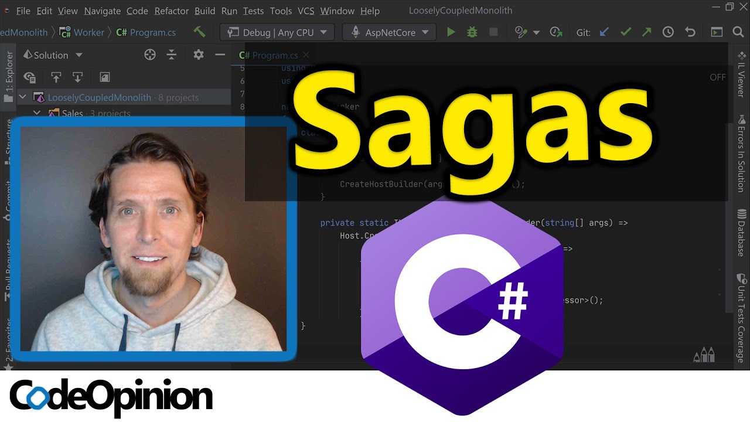750x422 pixels.
Task: Open the Tests menu
Action: (254, 11)
